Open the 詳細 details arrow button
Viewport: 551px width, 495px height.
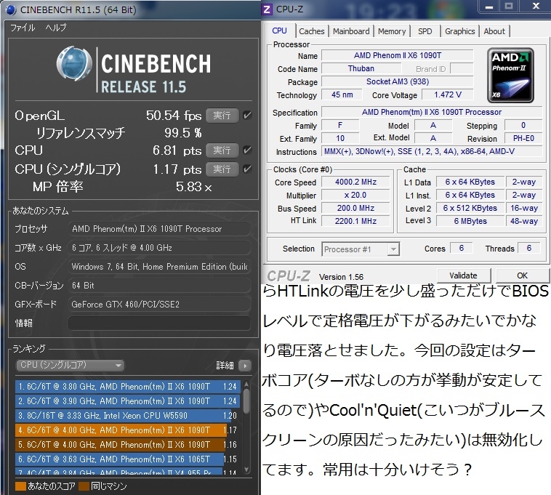pyautogui.click(x=245, y=366)
